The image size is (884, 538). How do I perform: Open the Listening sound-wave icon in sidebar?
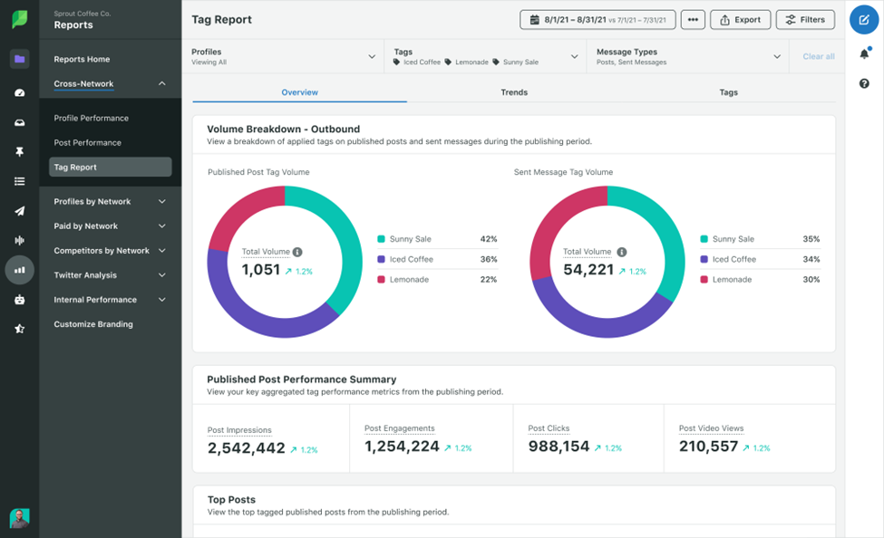coord(19,242)
